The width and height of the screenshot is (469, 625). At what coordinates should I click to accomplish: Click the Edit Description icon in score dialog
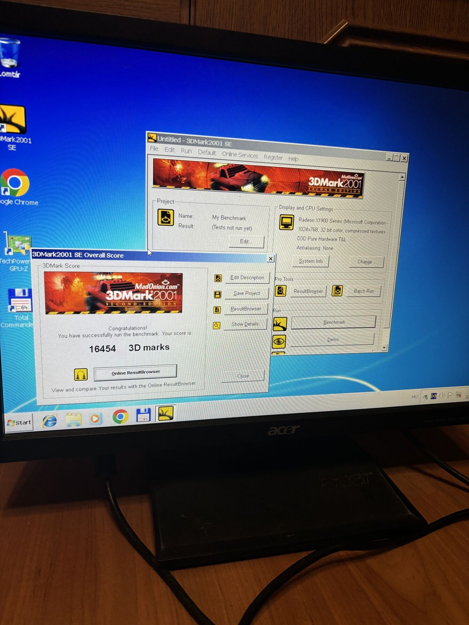pyautogui.click(x=218, y=278)
